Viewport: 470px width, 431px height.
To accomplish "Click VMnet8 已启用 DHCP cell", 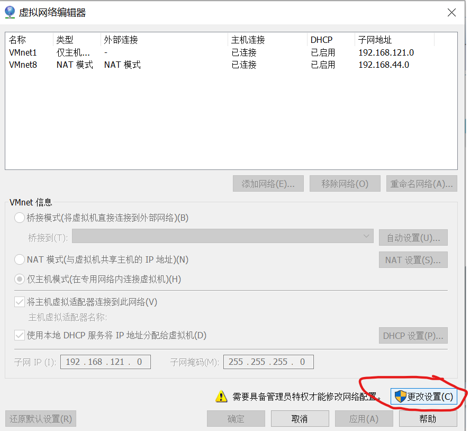I will (323, 65).
